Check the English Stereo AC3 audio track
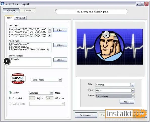This screenshot has height=123, width=150. click(x=10, y=47)
